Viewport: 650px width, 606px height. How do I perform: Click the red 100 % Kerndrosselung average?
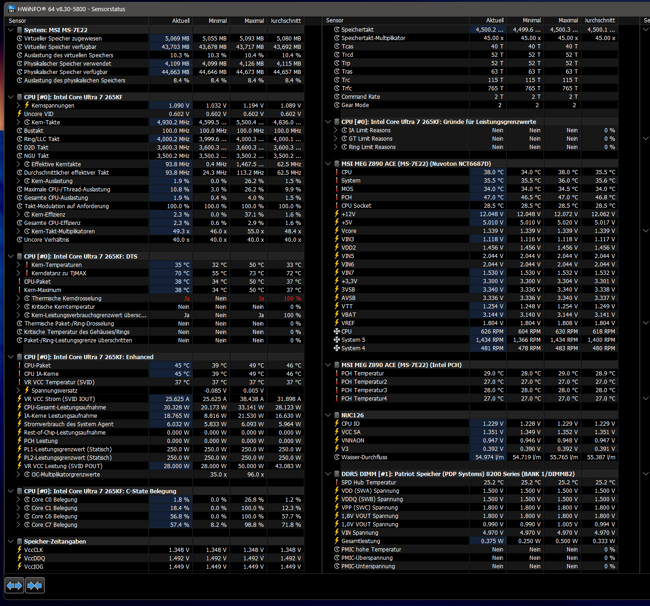292,298
